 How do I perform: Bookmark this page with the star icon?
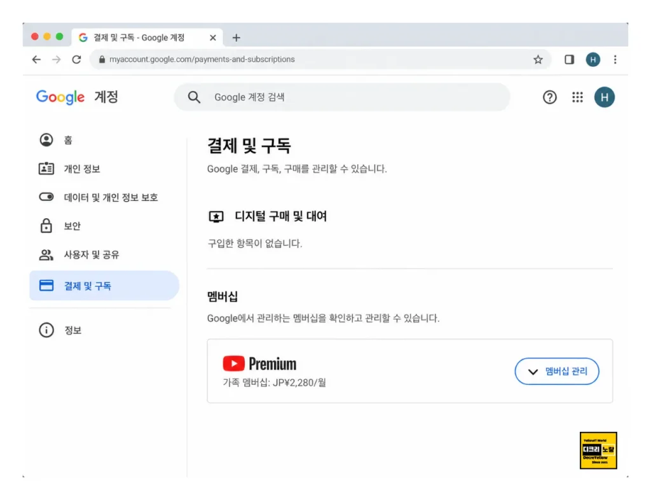(x=538, y=59)
